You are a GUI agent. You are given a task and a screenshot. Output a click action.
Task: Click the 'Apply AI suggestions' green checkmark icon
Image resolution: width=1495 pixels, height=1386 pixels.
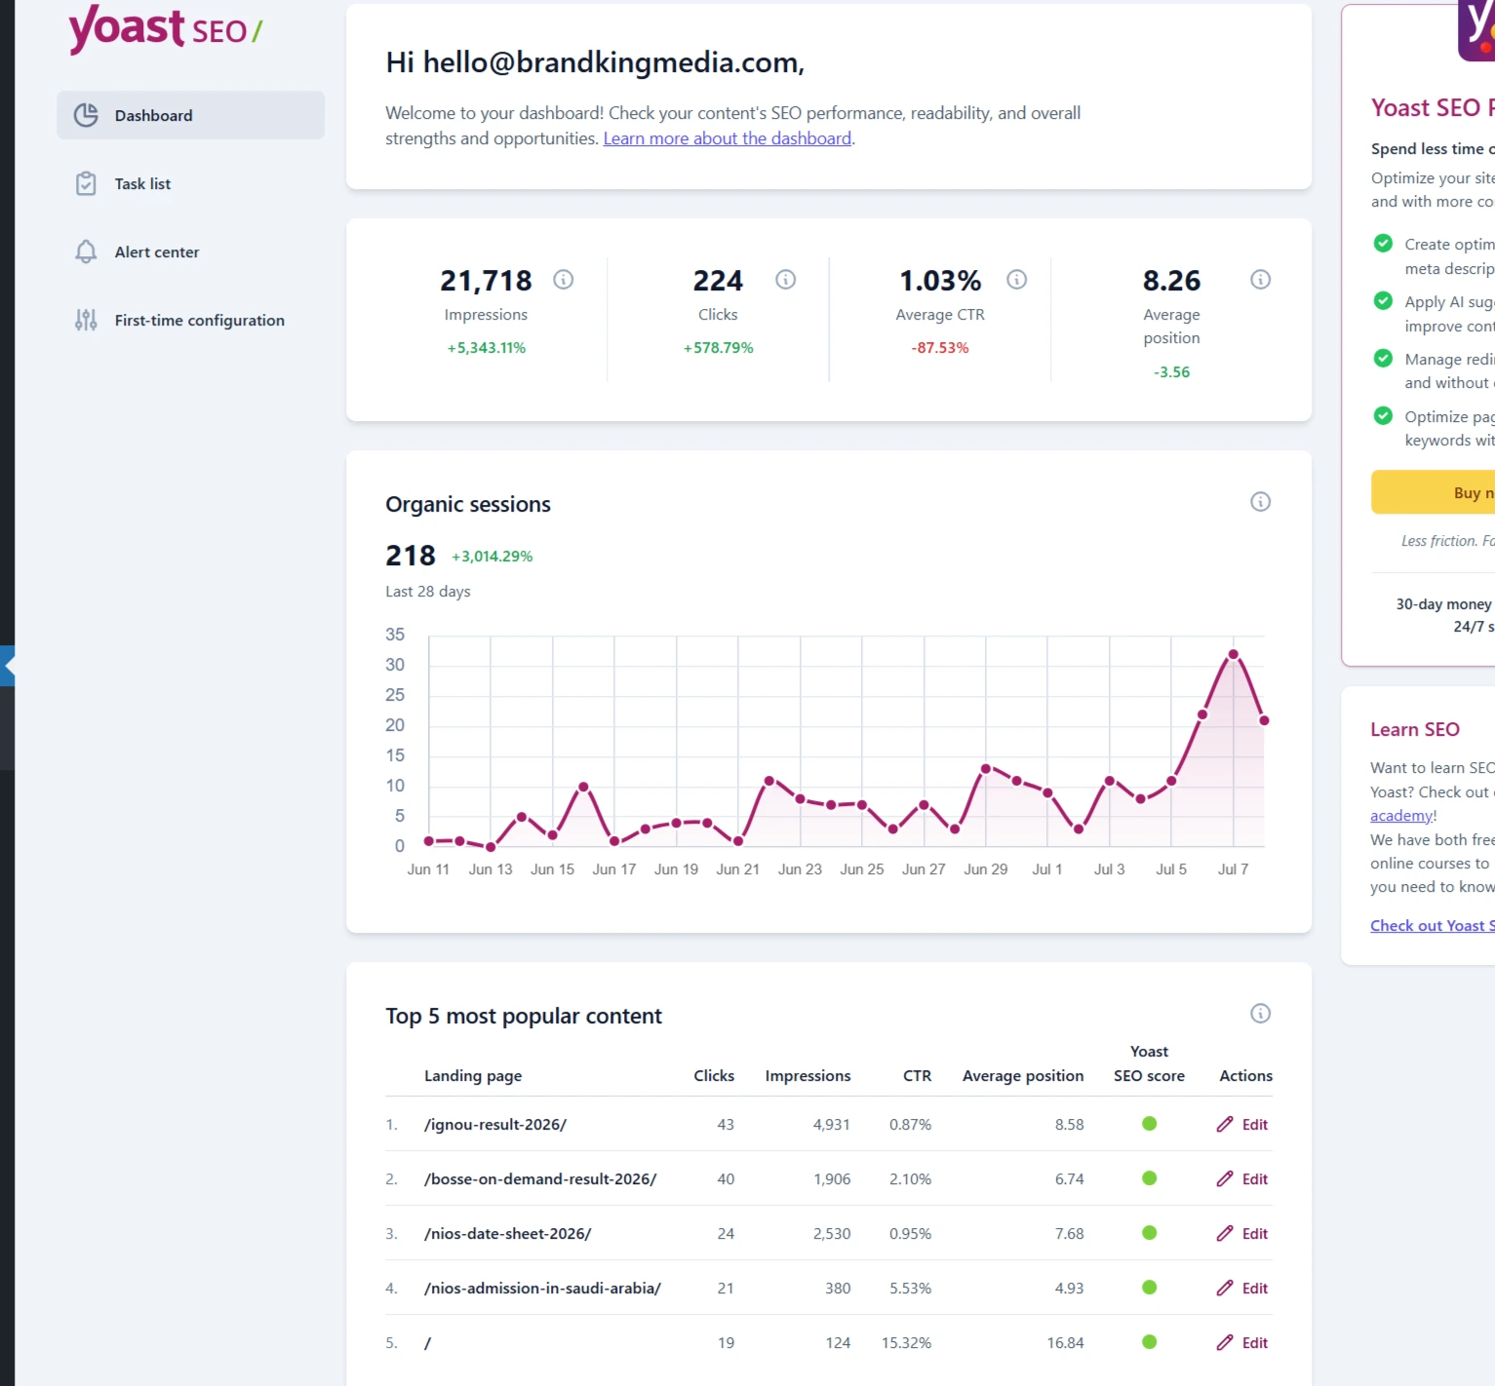[1383, 301]
